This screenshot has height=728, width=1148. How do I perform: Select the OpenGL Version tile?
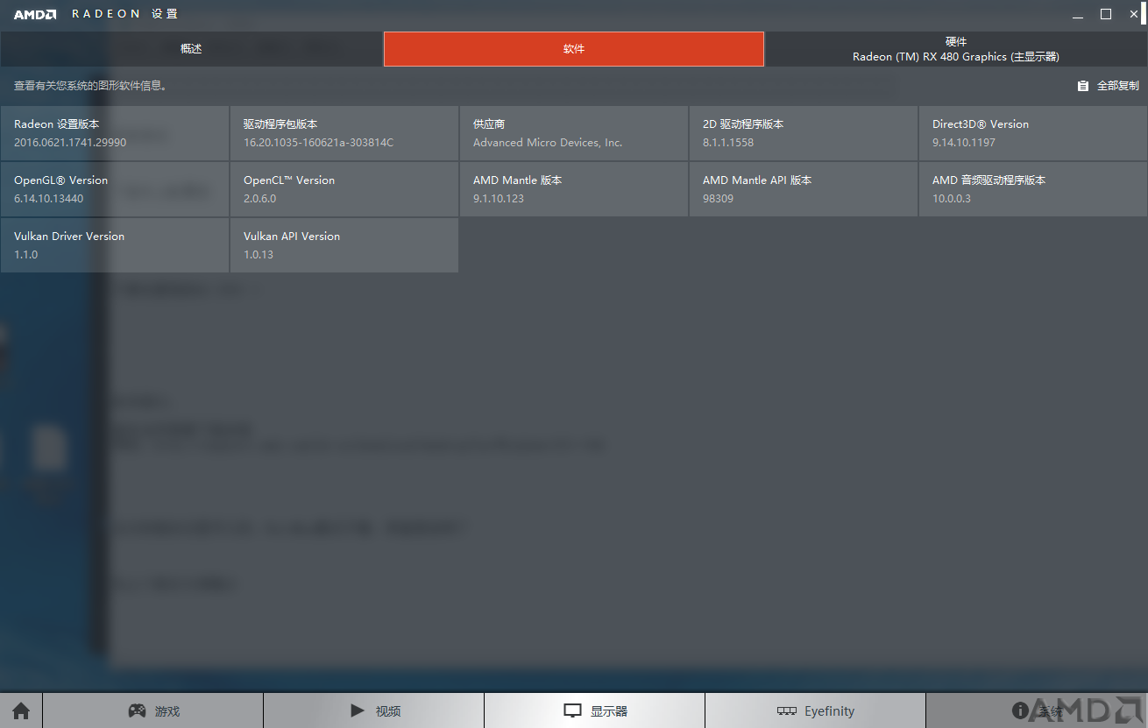[x=115, y=189]
